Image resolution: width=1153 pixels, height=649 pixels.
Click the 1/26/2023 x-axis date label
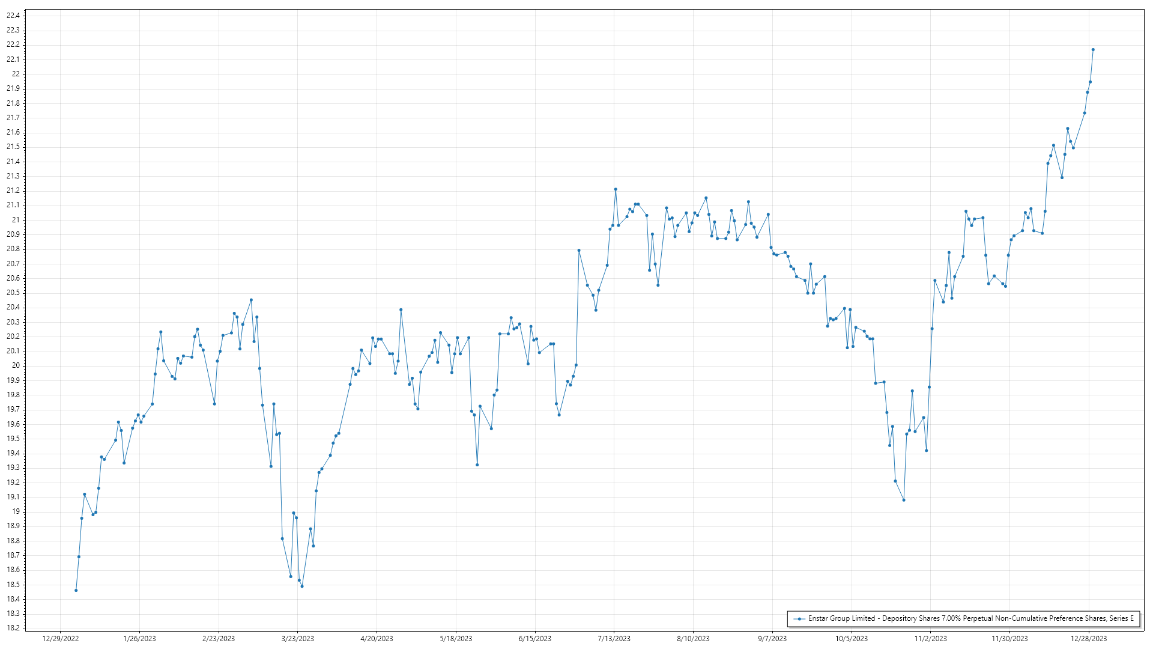pos(139,638)
